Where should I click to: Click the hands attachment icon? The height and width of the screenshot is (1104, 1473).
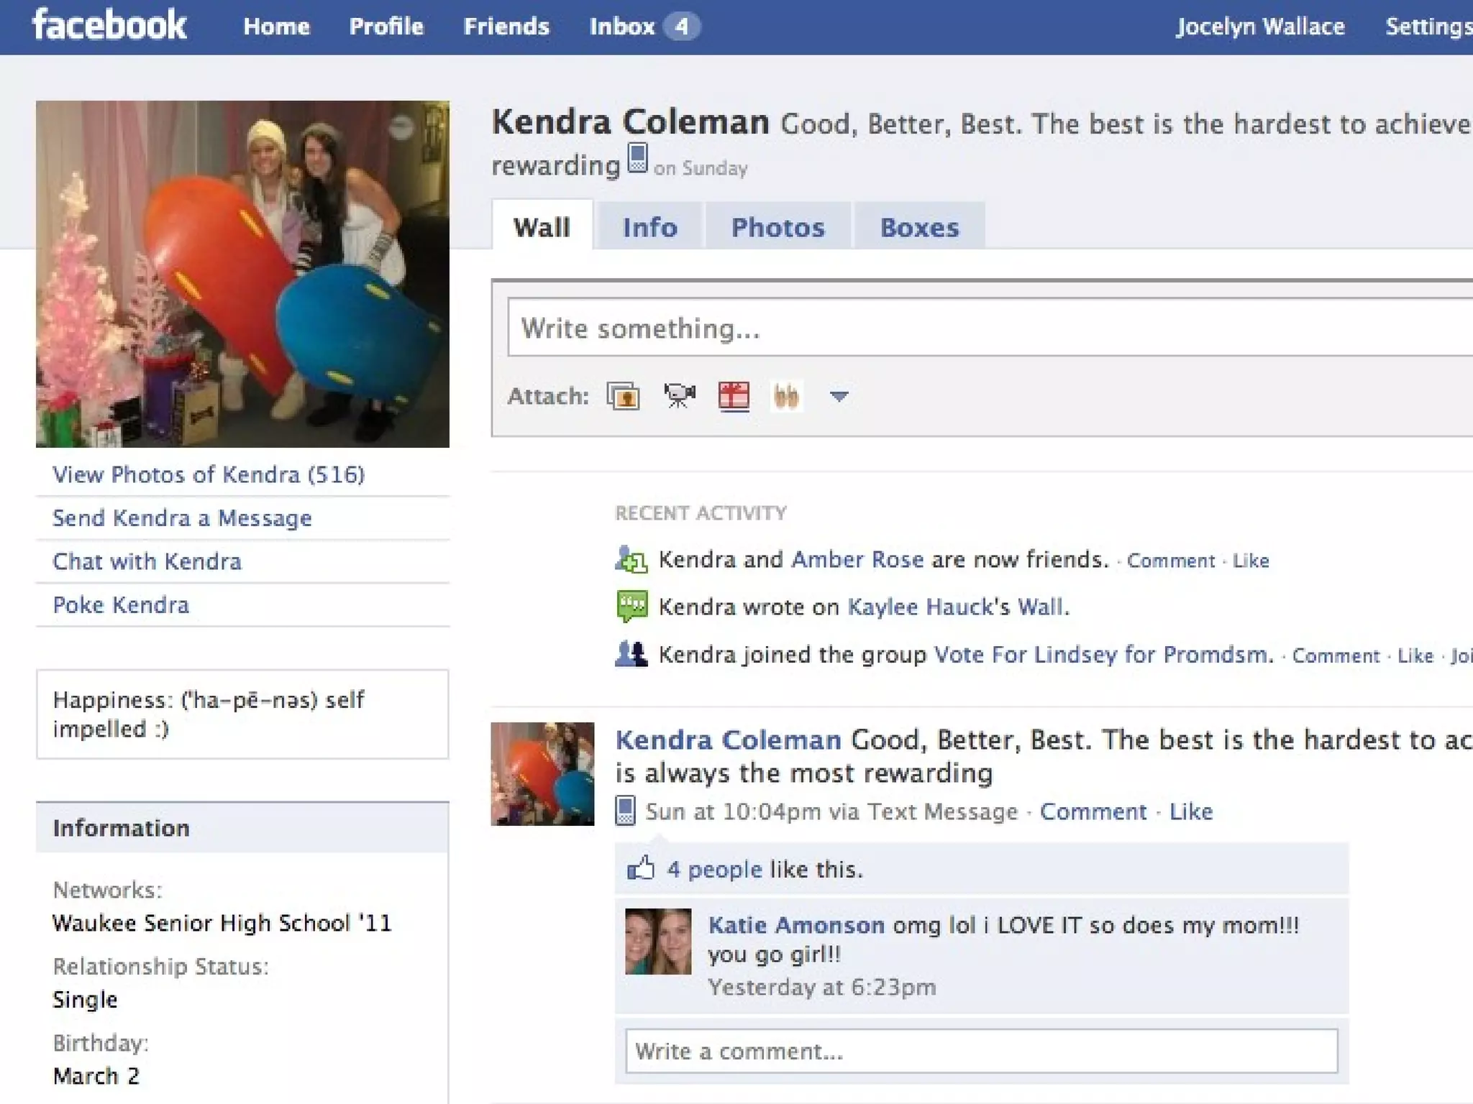point(786,396)
